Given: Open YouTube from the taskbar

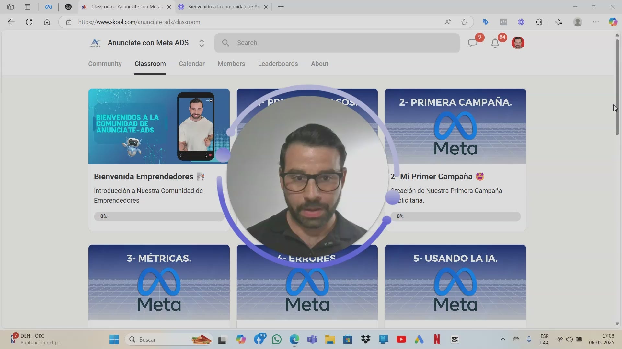Looking at the screenshot, I should [x=401, y=340].
